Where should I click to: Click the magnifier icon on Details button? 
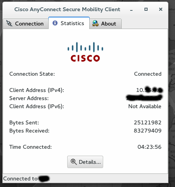(x=74, y=162)
